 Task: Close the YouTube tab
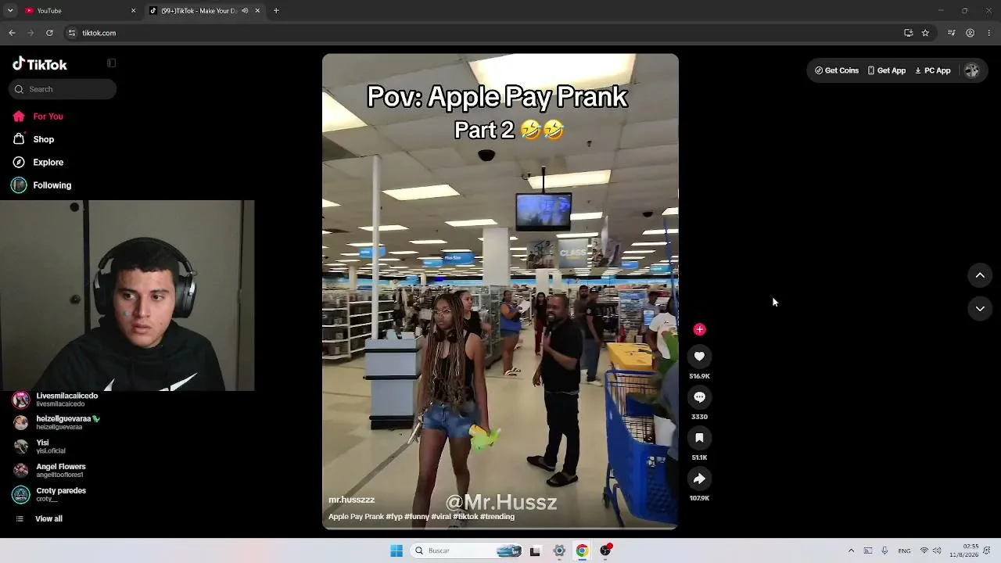133,11
